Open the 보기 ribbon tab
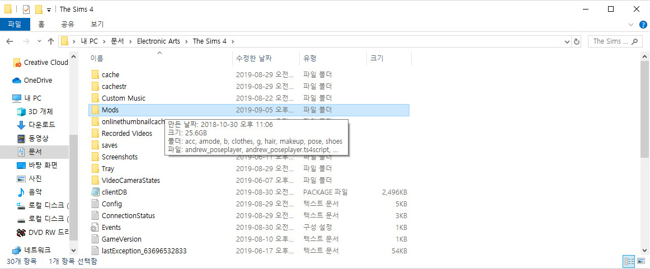650x269 pixels. 97,25
